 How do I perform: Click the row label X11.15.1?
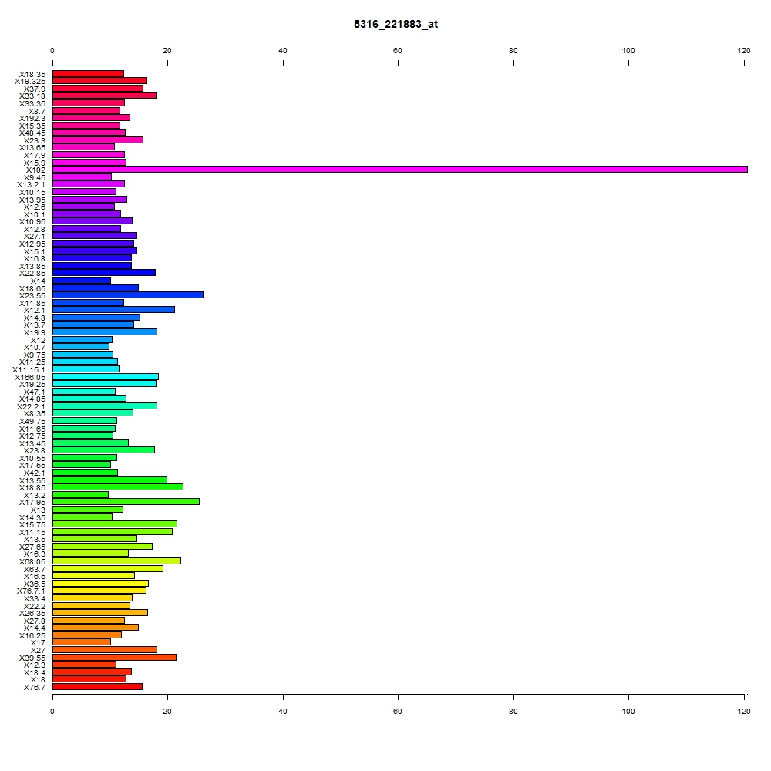[29, 370]
